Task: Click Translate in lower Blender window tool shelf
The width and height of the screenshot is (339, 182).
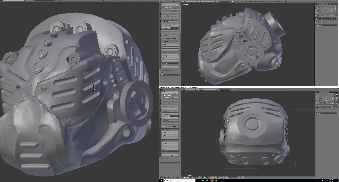Action: coord(170,132)
